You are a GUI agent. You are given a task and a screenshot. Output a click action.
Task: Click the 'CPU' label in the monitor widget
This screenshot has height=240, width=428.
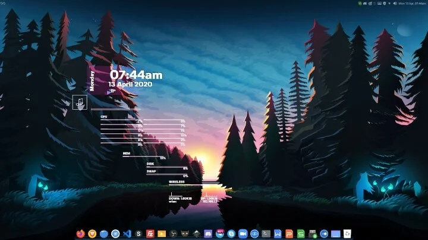(103, 117)
